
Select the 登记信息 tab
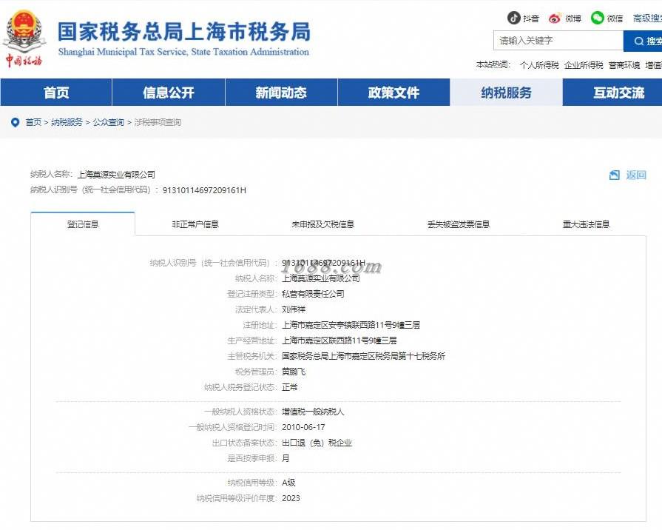click(x=83, y=224)
